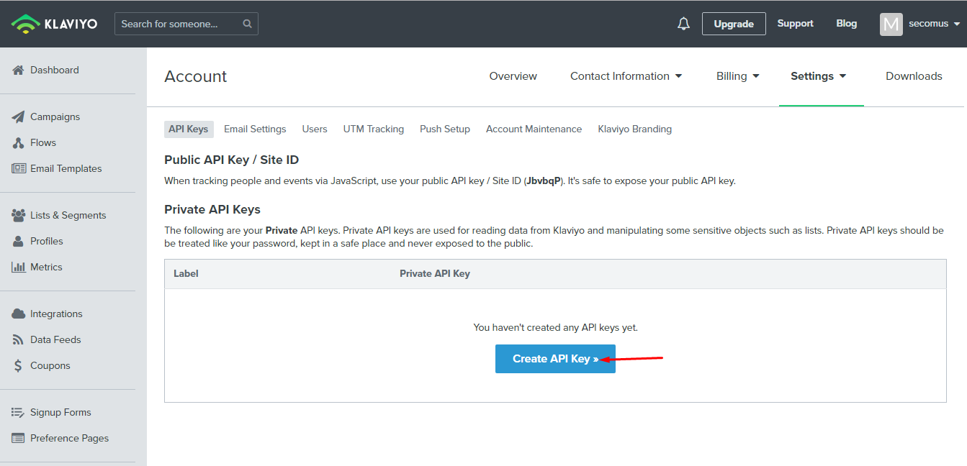Open the Email Settings sub-tab
The height and width of the screenshot is (466, 967).
click(x=255, y=129)
